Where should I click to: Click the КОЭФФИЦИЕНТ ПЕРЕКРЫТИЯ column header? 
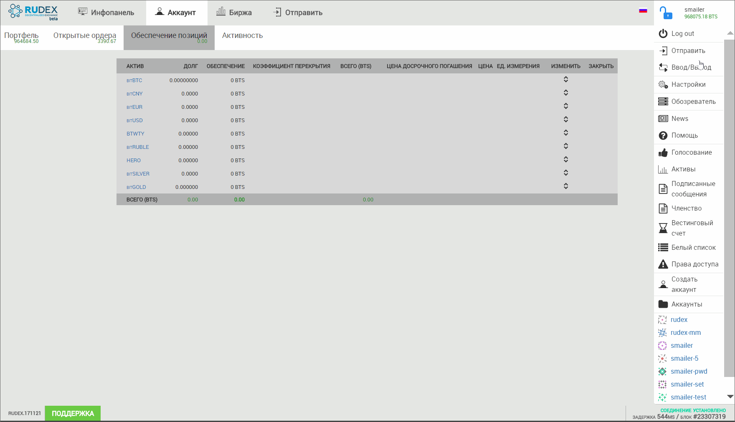291,66
